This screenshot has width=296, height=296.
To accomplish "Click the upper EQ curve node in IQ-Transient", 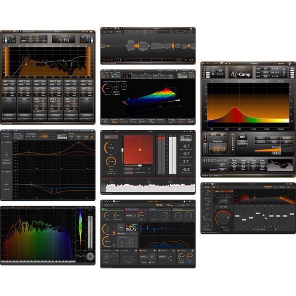I will tap(79, 143).
